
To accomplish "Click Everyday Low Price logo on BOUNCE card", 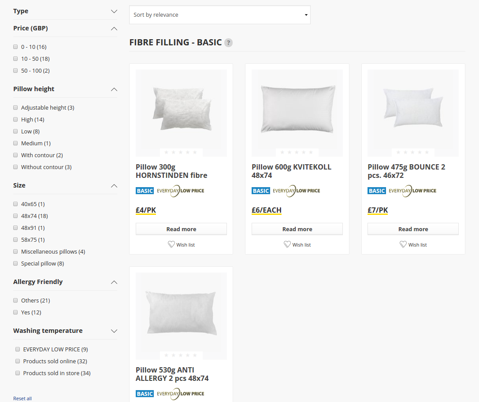I will 412,191.
